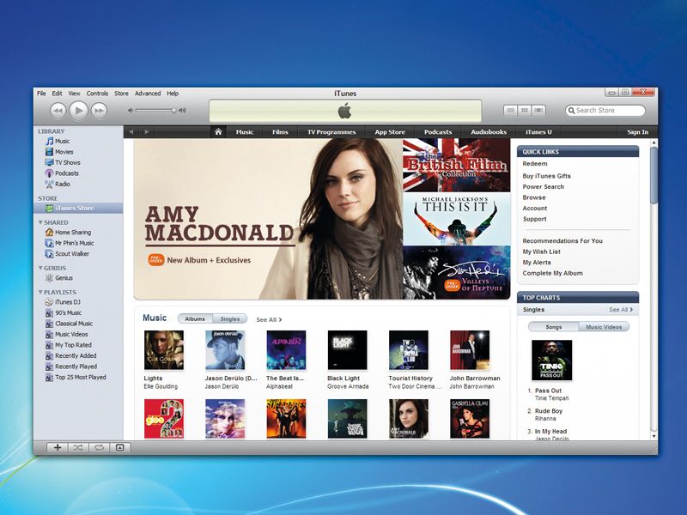Collapse the Genius section triangle
The image size is (687, 515).
40,268
